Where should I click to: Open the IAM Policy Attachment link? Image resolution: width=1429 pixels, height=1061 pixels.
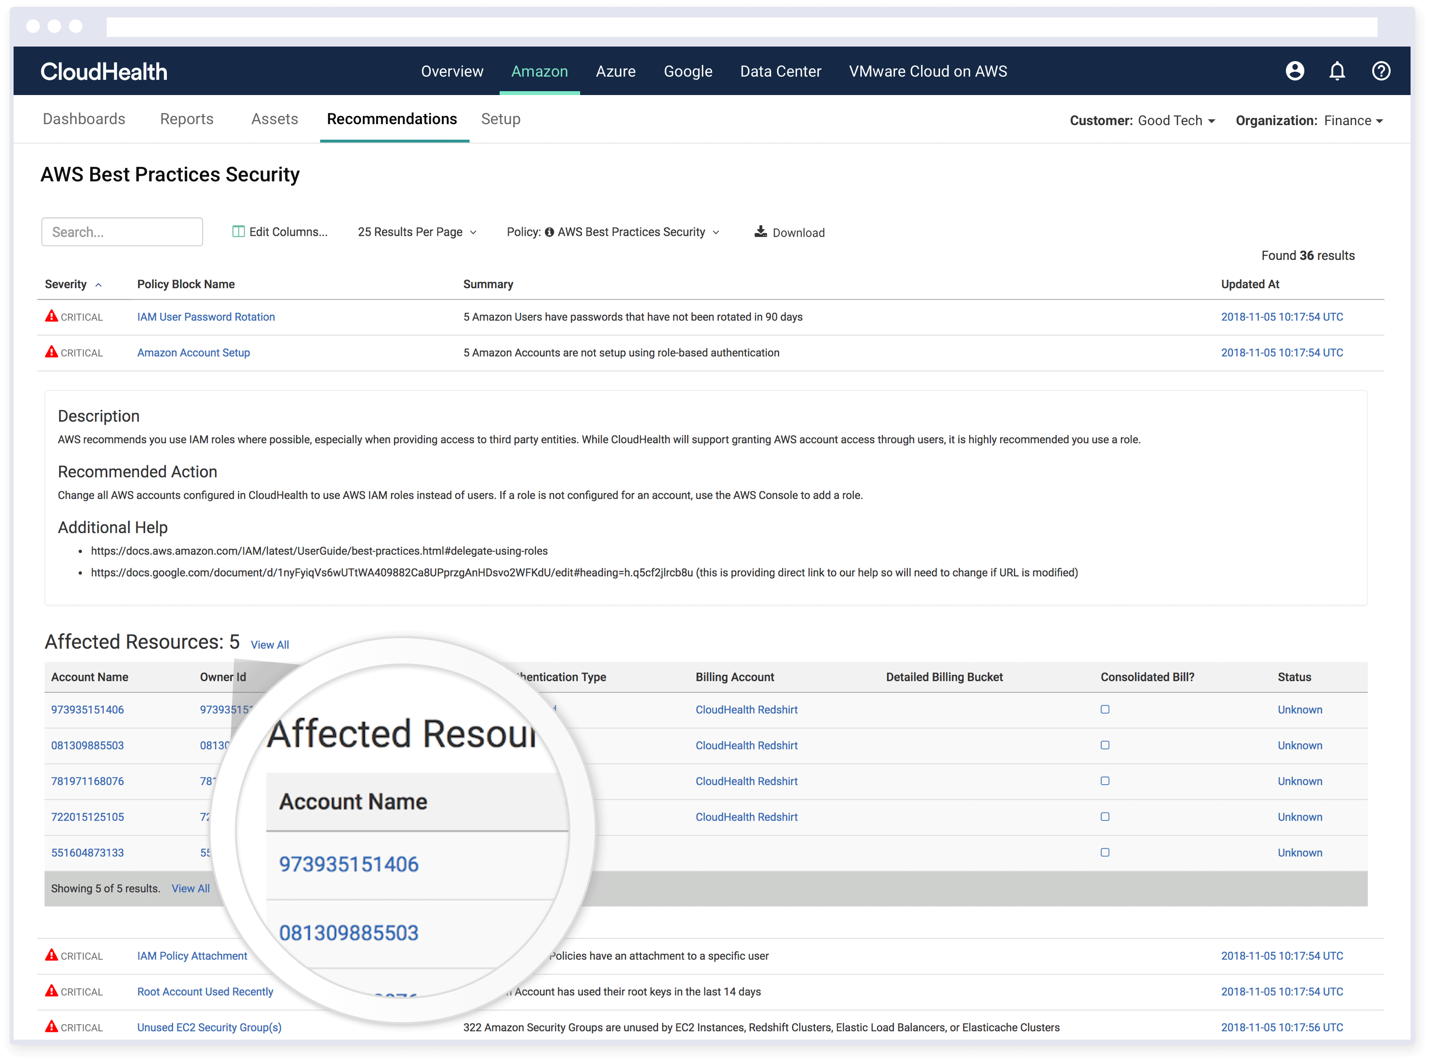pyautogui.click(x=192, y=956)
